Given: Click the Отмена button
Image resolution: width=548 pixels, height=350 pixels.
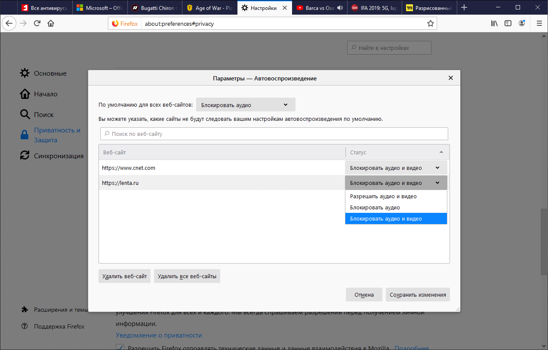Looking at the screenshot, I should click(364, 295).
